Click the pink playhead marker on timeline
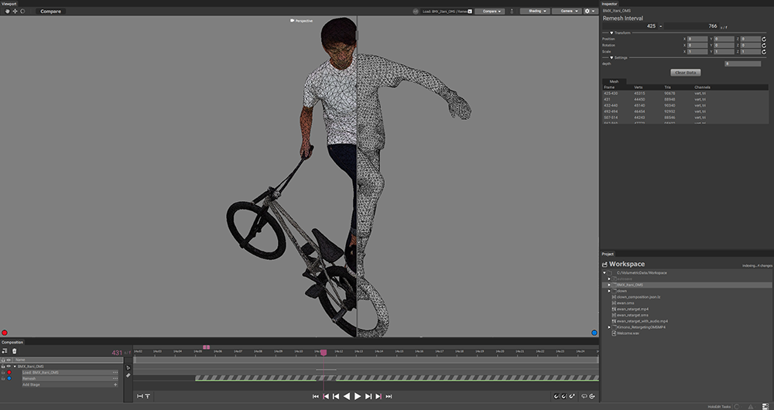The height and width of the screenshot is (410, 774). (x=324, y=352)
